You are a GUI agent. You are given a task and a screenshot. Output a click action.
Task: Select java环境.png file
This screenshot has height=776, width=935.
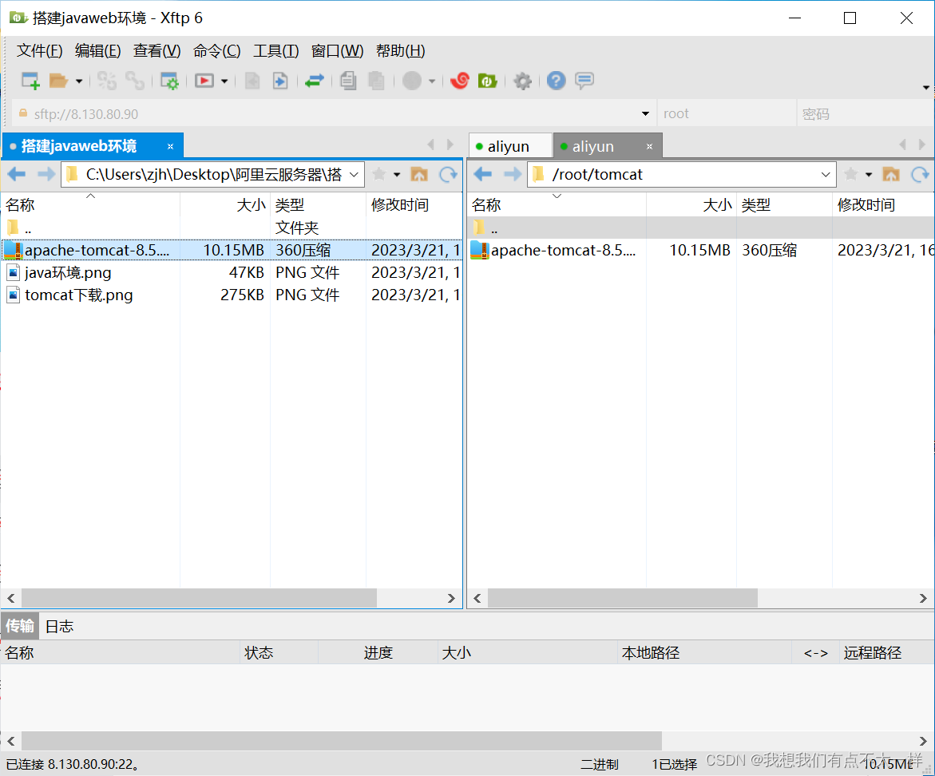pyautogui.click(x=232, y=273)
